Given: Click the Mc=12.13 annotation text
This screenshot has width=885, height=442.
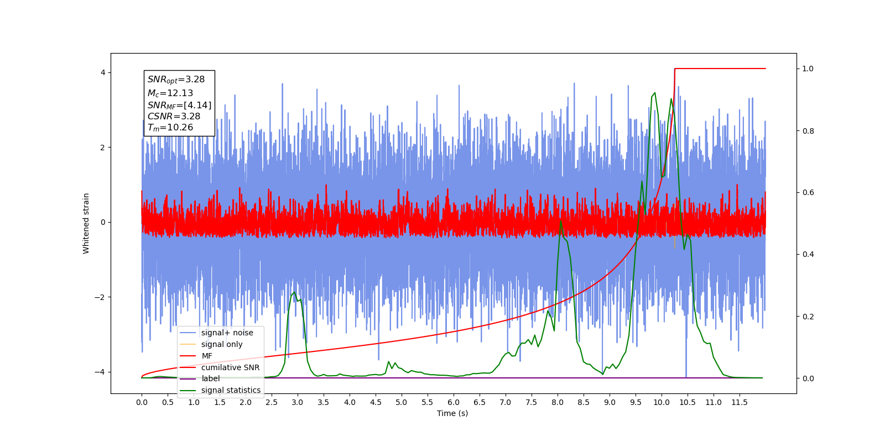Looking at the screenshot, I should pos(170,93).
